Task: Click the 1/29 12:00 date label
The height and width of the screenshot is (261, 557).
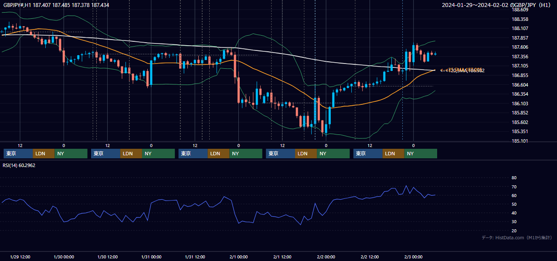Action: [20, 257]
